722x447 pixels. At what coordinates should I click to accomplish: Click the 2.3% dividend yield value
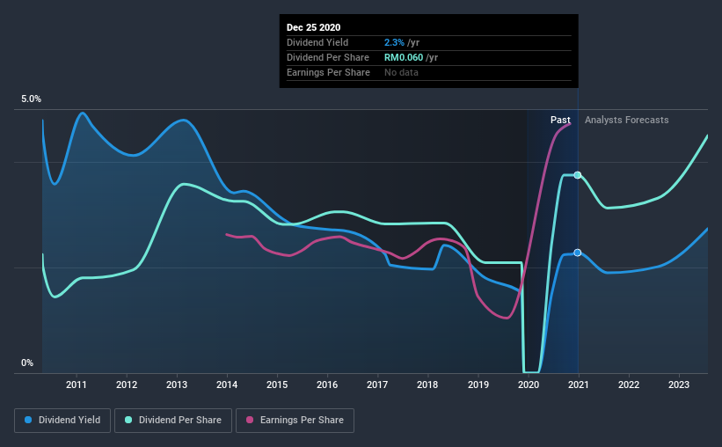394,42
